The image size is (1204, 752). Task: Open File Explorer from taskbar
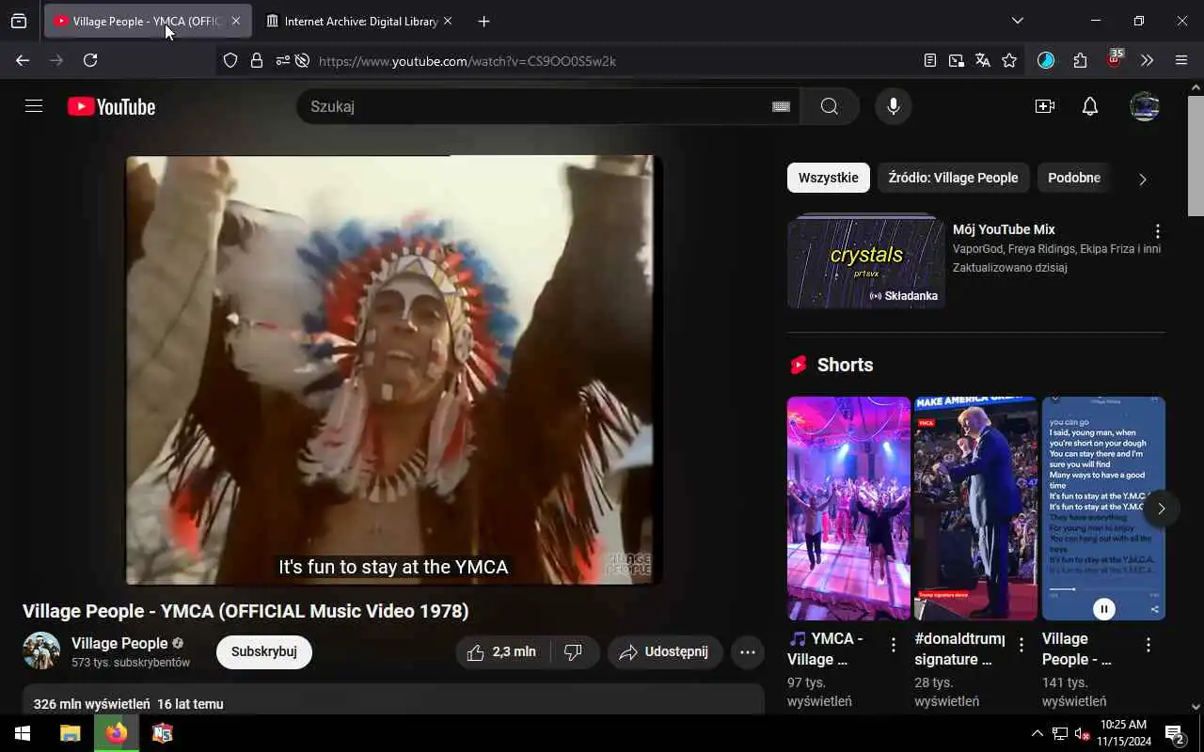(70, 733)
